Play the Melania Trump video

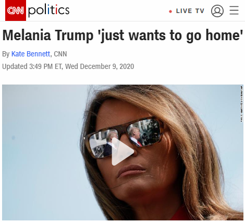click(123, 151)
